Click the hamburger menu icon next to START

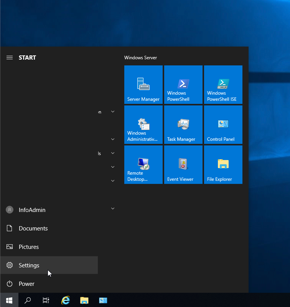click(10, 58)
